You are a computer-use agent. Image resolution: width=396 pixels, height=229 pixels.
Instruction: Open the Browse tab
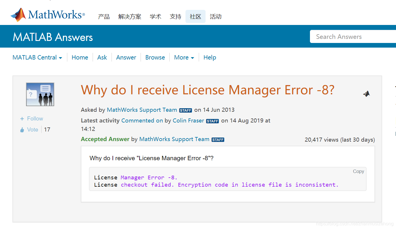[x=155, y=57]
